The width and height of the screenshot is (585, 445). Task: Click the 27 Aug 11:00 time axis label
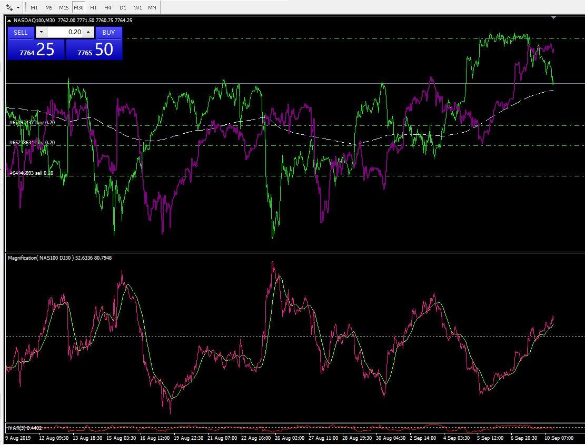coord(323,438)
